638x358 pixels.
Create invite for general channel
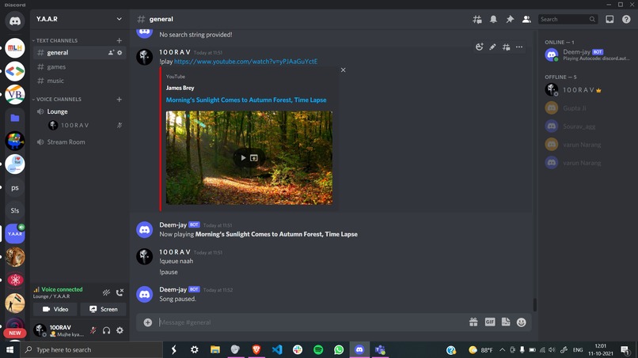click(x=111, y=52)
